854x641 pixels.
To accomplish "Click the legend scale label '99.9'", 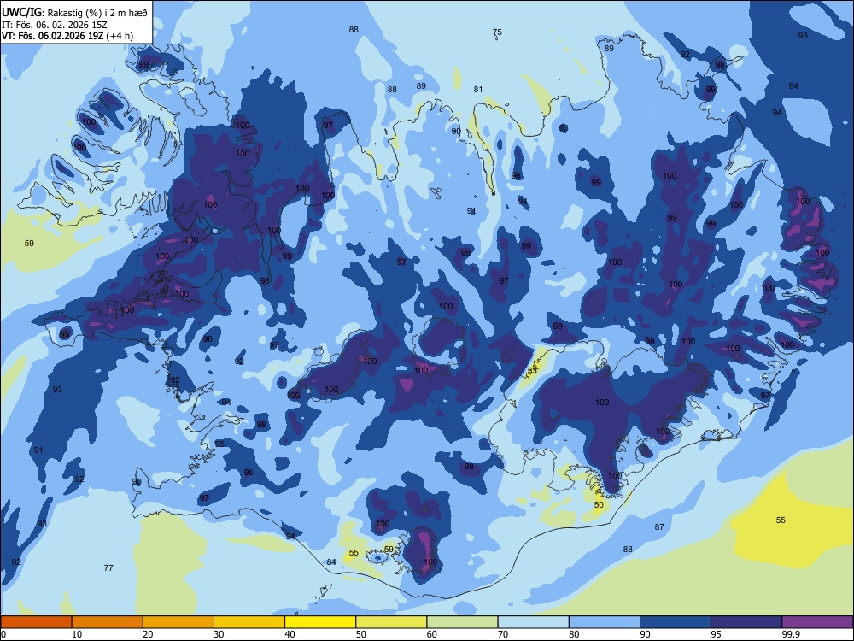I will tap(790, 634).
